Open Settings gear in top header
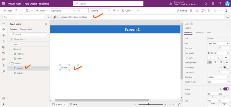The image size is (231, 107). coord(213,4)
